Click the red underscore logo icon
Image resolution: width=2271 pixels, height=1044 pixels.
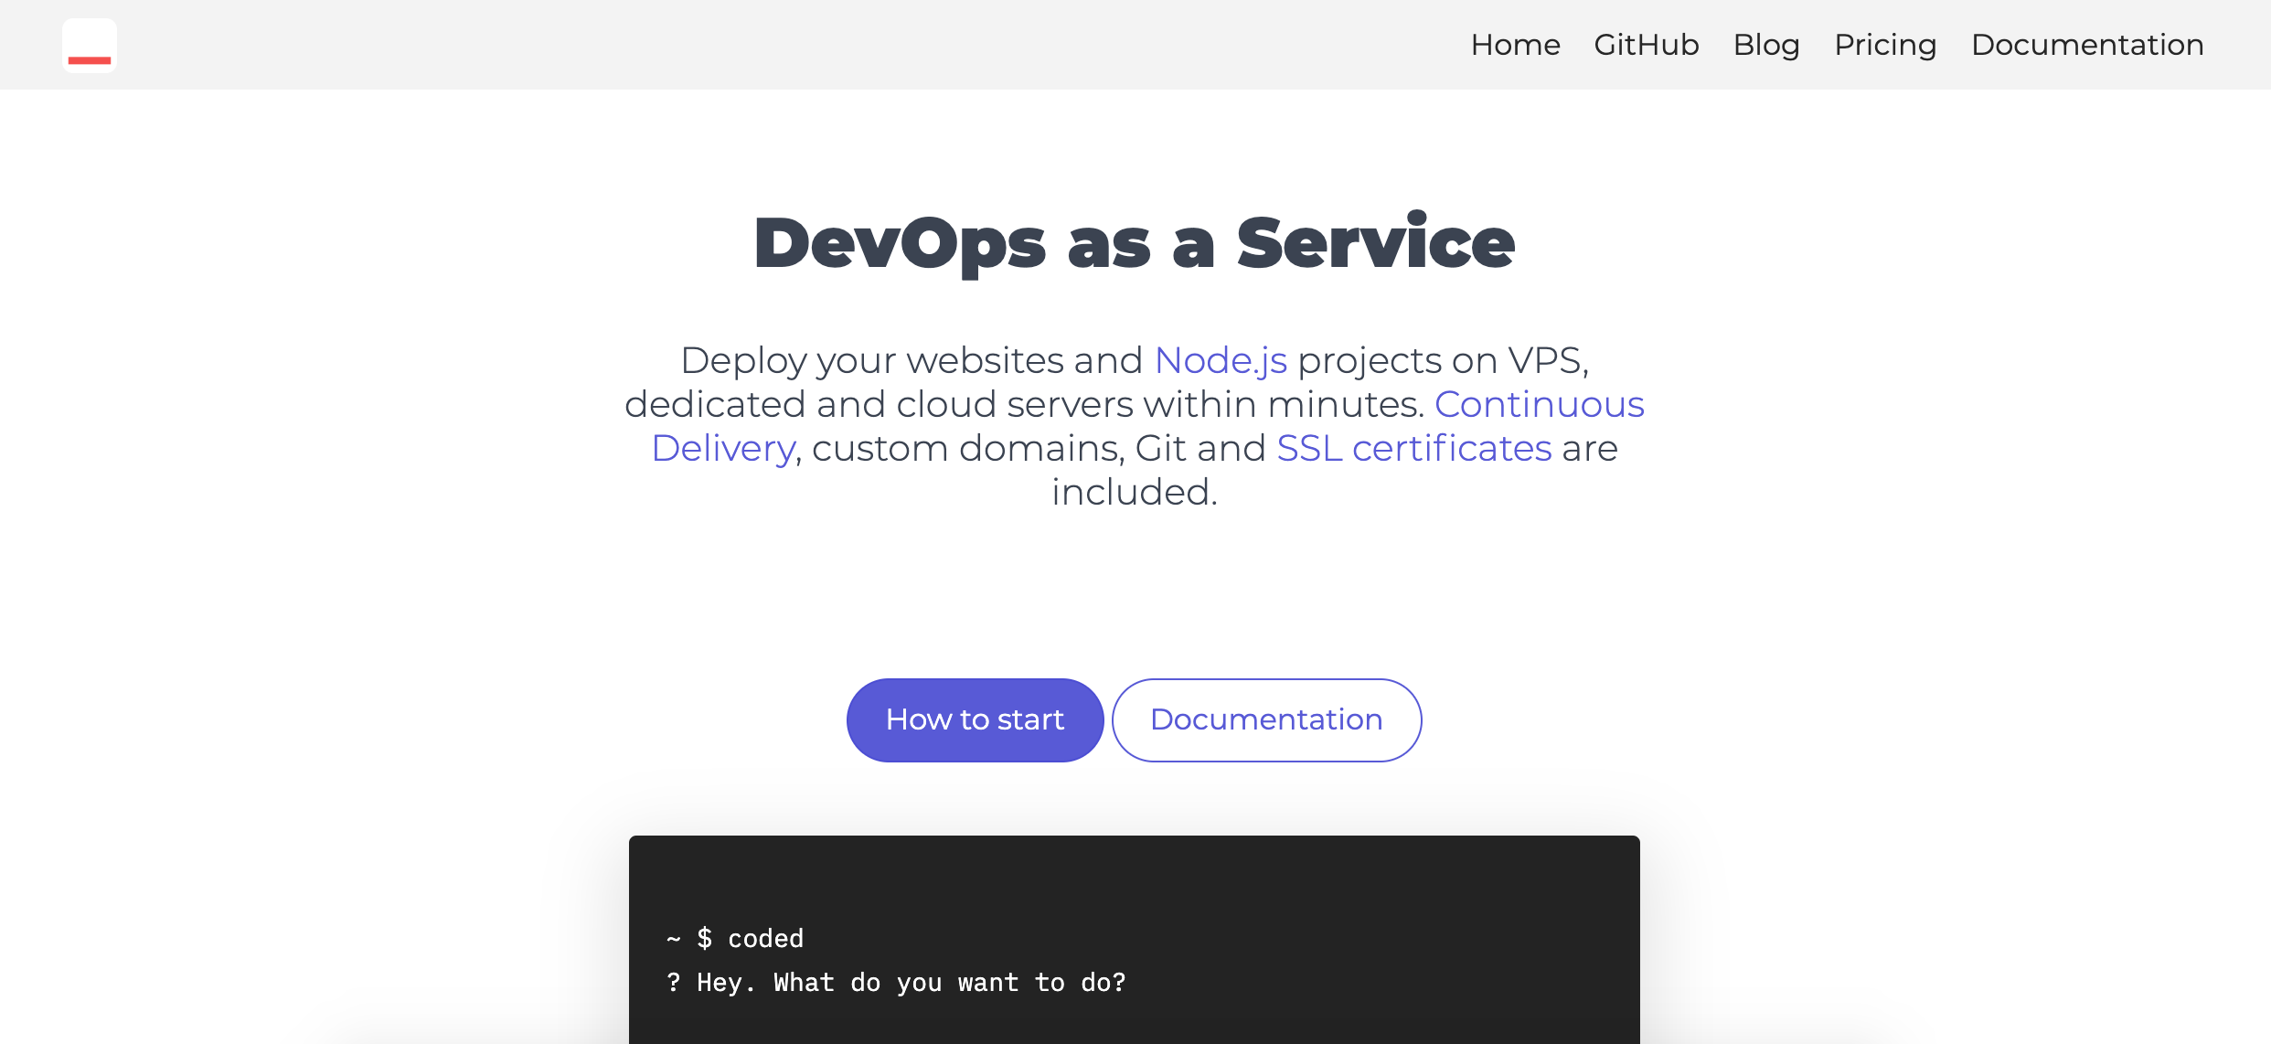pos(90,46)
